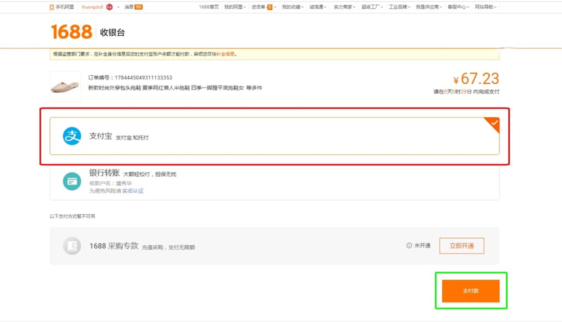This screenshot has width=562, height=322.
Task: Select 银行转账 as payment method
Action: point(275,182)
